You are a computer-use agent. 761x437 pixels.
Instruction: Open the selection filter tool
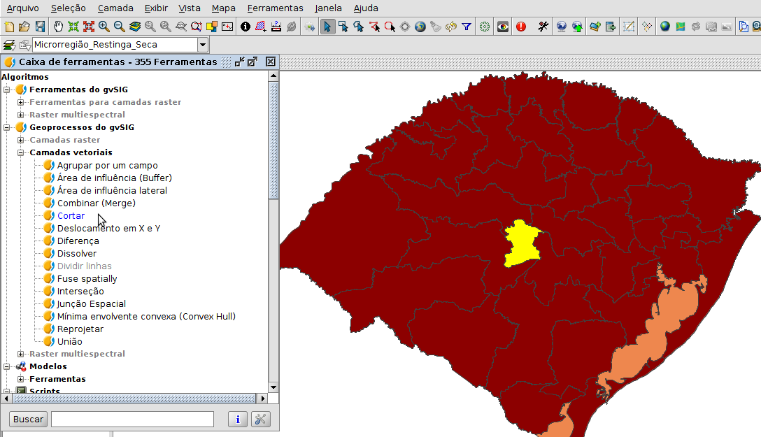(x=466, y=27)
